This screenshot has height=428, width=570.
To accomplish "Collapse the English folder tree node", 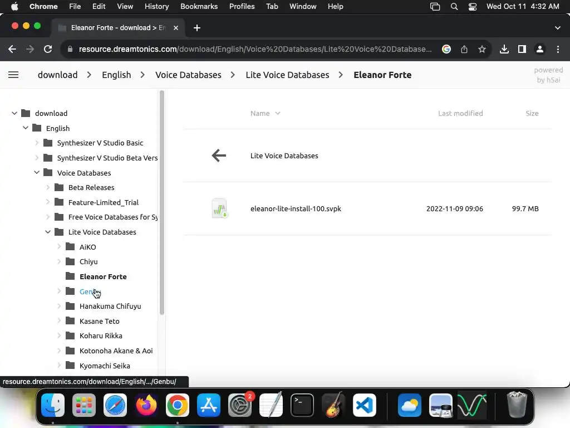I will click(x=26, y=128).
